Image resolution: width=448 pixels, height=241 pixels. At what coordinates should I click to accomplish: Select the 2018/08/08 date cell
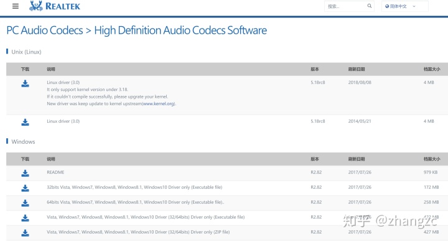(x=360, y=82)
